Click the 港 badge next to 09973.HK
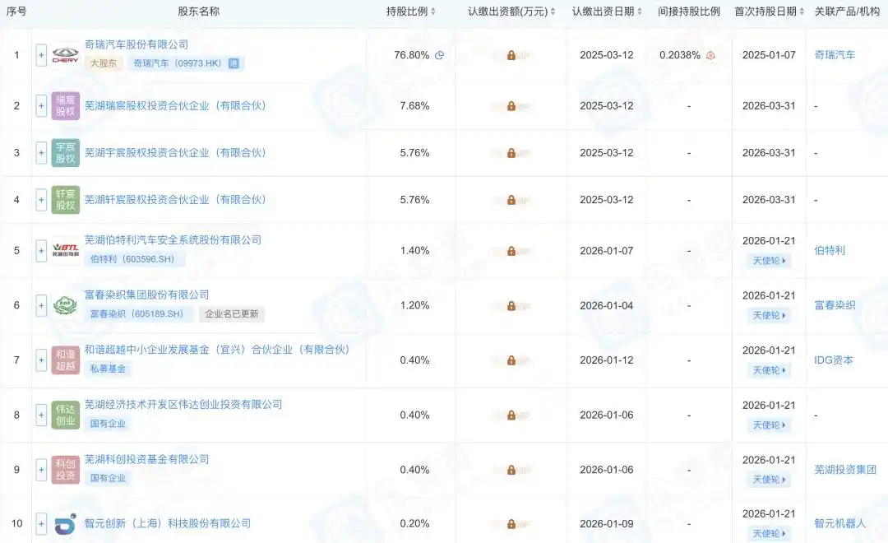The image size is (888, 543). [x=234, y=63]
